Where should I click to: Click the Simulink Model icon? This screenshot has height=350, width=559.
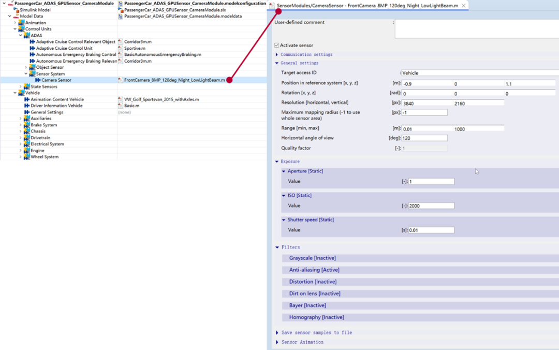(x=16, y=10)
